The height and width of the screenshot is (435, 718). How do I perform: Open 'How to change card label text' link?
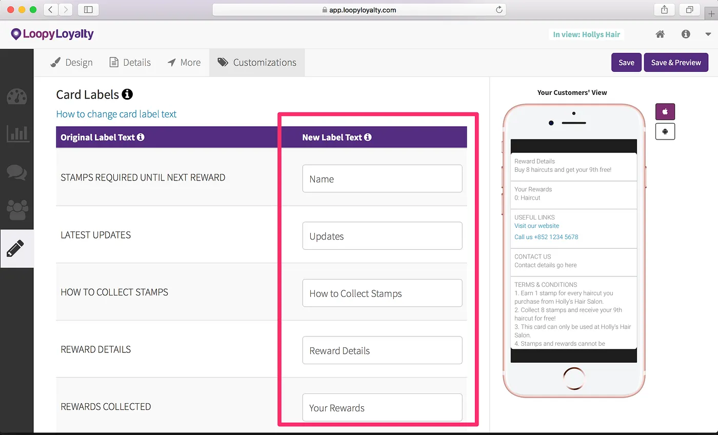click(116, 114)
